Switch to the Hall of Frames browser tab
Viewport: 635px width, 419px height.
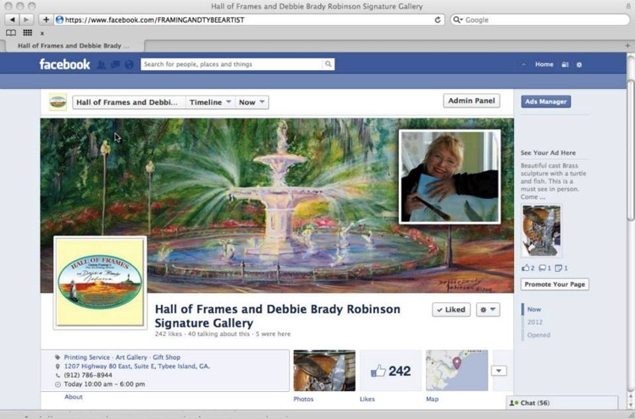[73, 46]
